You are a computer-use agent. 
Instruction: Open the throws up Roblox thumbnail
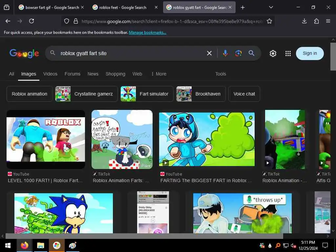(x=242, y=213)
